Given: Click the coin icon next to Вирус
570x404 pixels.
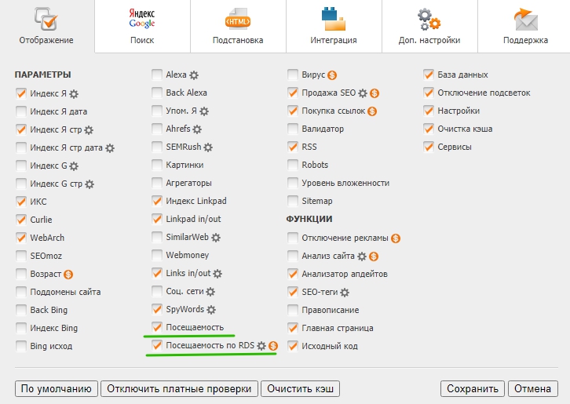Looking at the screenshot, I should [x=332, y=75].
